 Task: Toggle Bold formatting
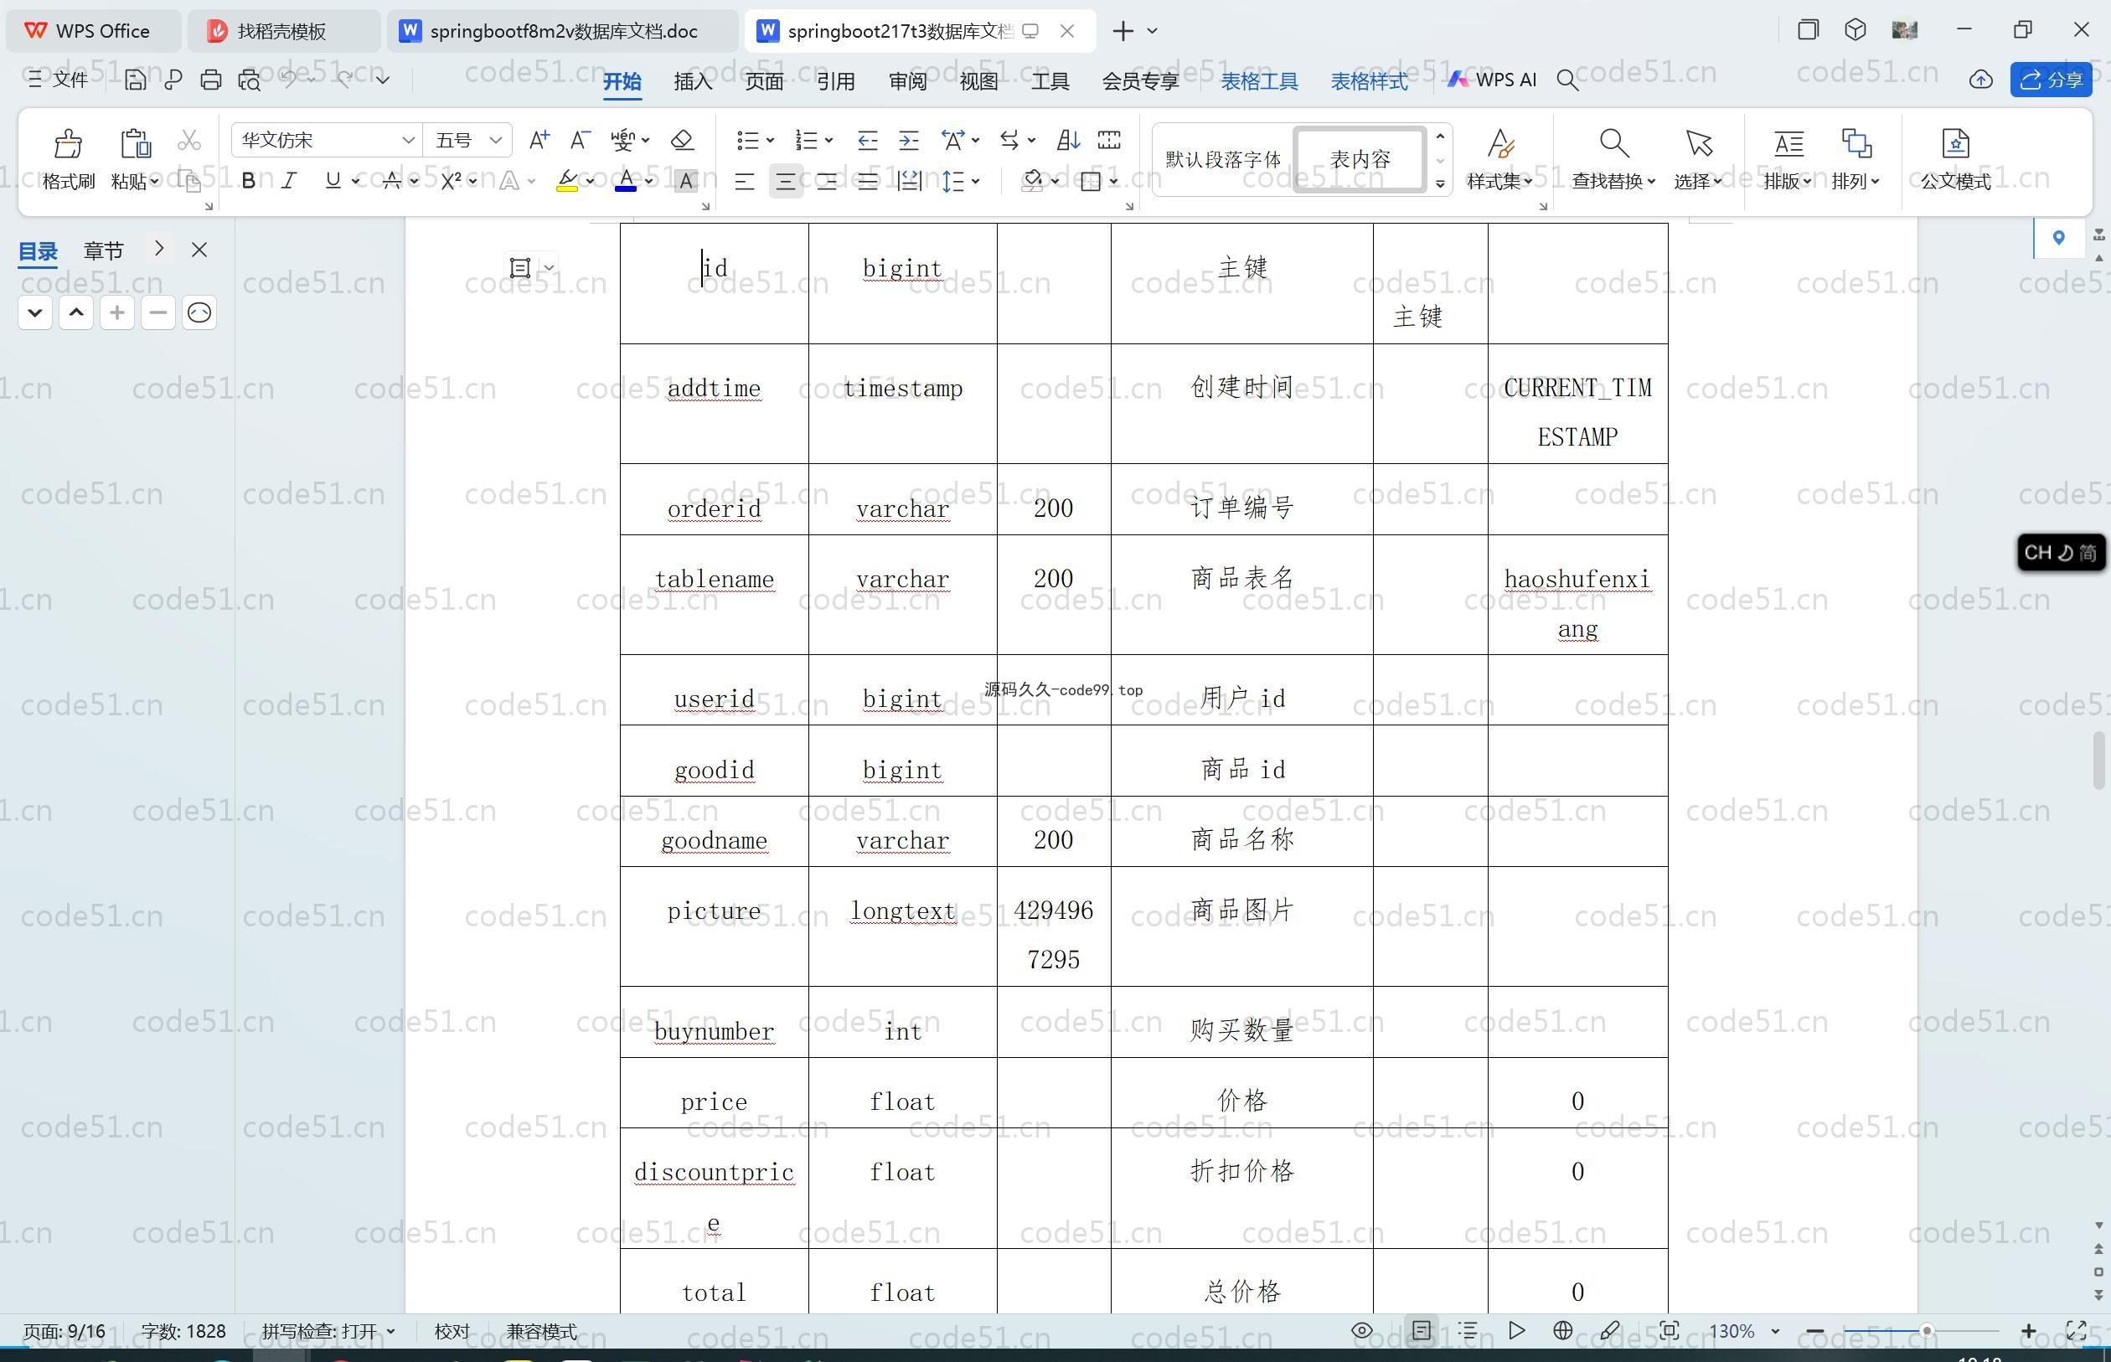[249, 181]
